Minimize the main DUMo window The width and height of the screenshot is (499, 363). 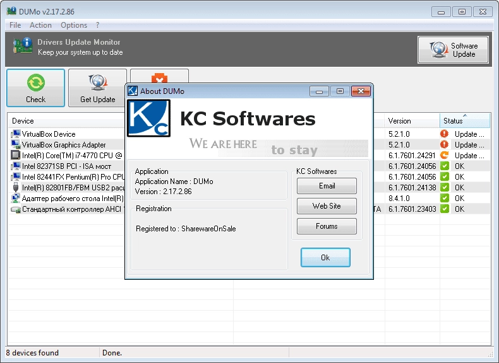click(x=441, y=12)
